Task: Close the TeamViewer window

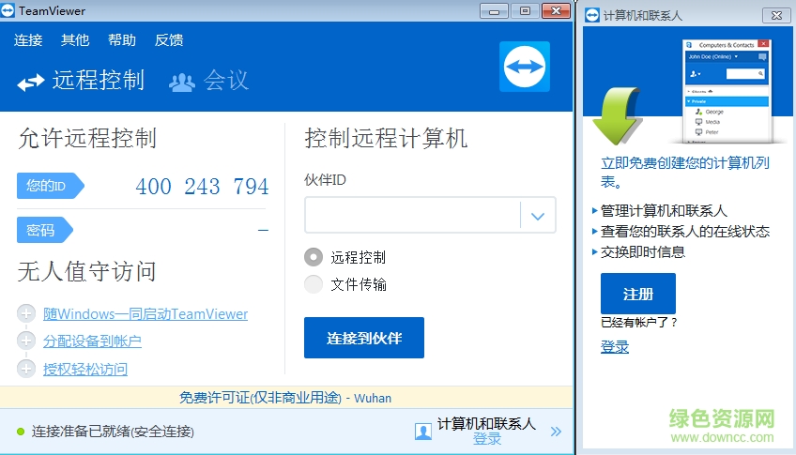Action: (556, 10)
